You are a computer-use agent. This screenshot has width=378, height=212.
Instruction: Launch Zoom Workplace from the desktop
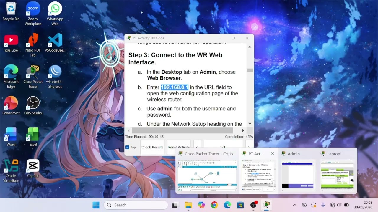33,14
